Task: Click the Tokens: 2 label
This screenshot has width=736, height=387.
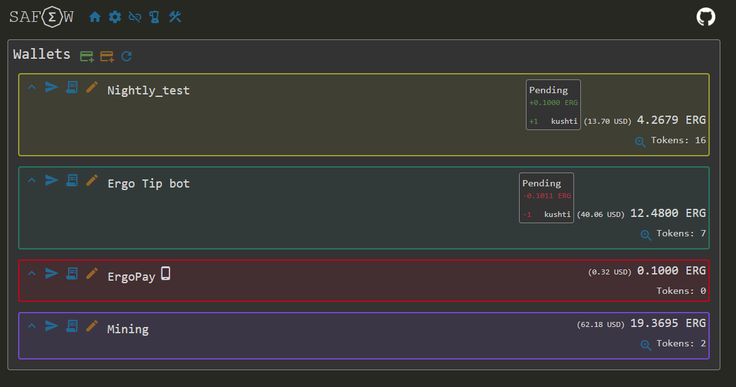Action: point(681,343)
